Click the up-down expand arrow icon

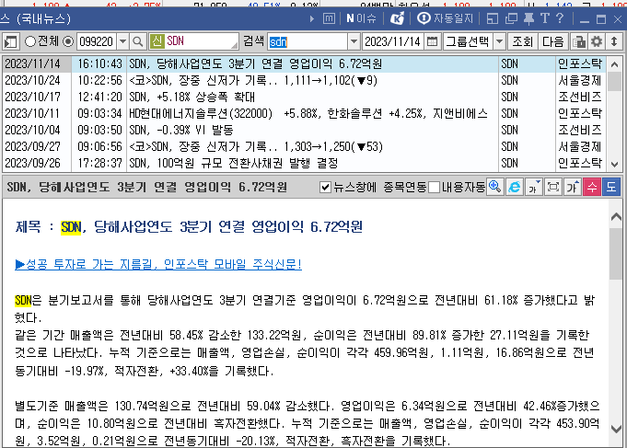614,41
